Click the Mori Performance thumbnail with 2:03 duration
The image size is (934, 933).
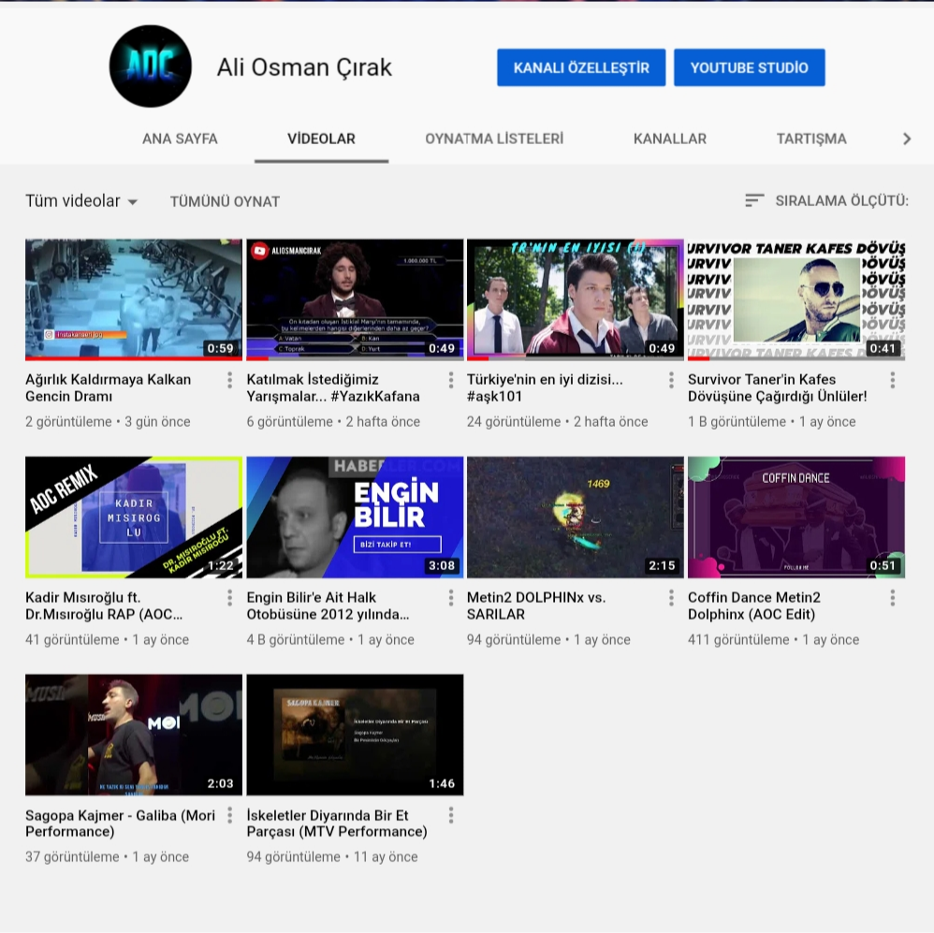coord(134,735)
